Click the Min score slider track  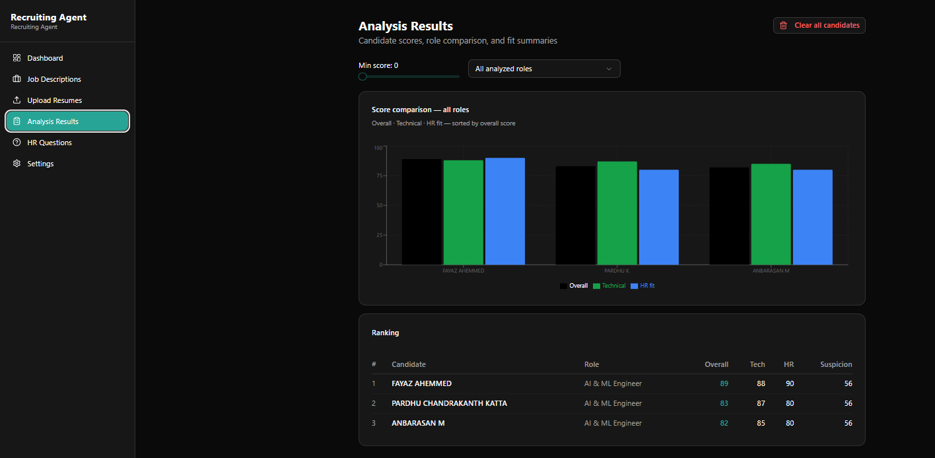pos(409,77)
